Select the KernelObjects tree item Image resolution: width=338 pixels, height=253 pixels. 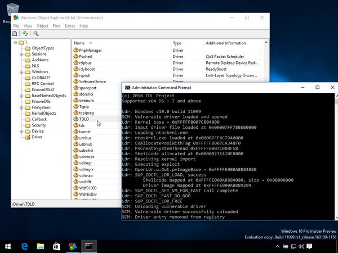pyautogui.click(x=44, y=113)
